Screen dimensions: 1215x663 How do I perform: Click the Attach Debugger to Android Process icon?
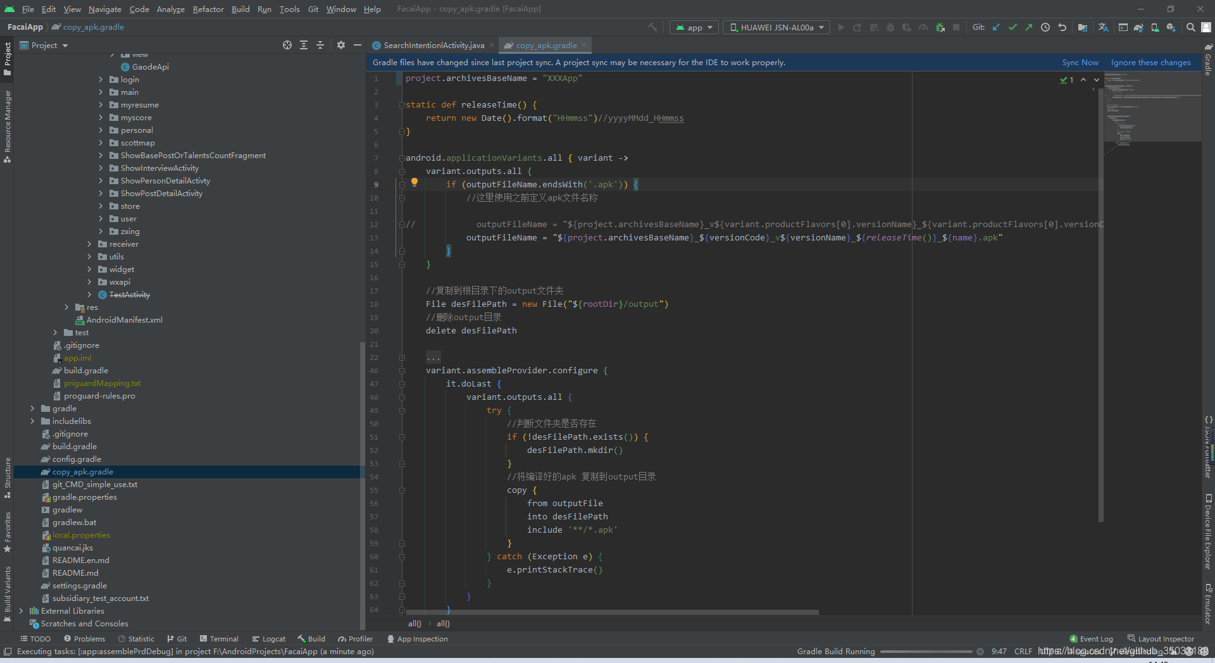940,27
